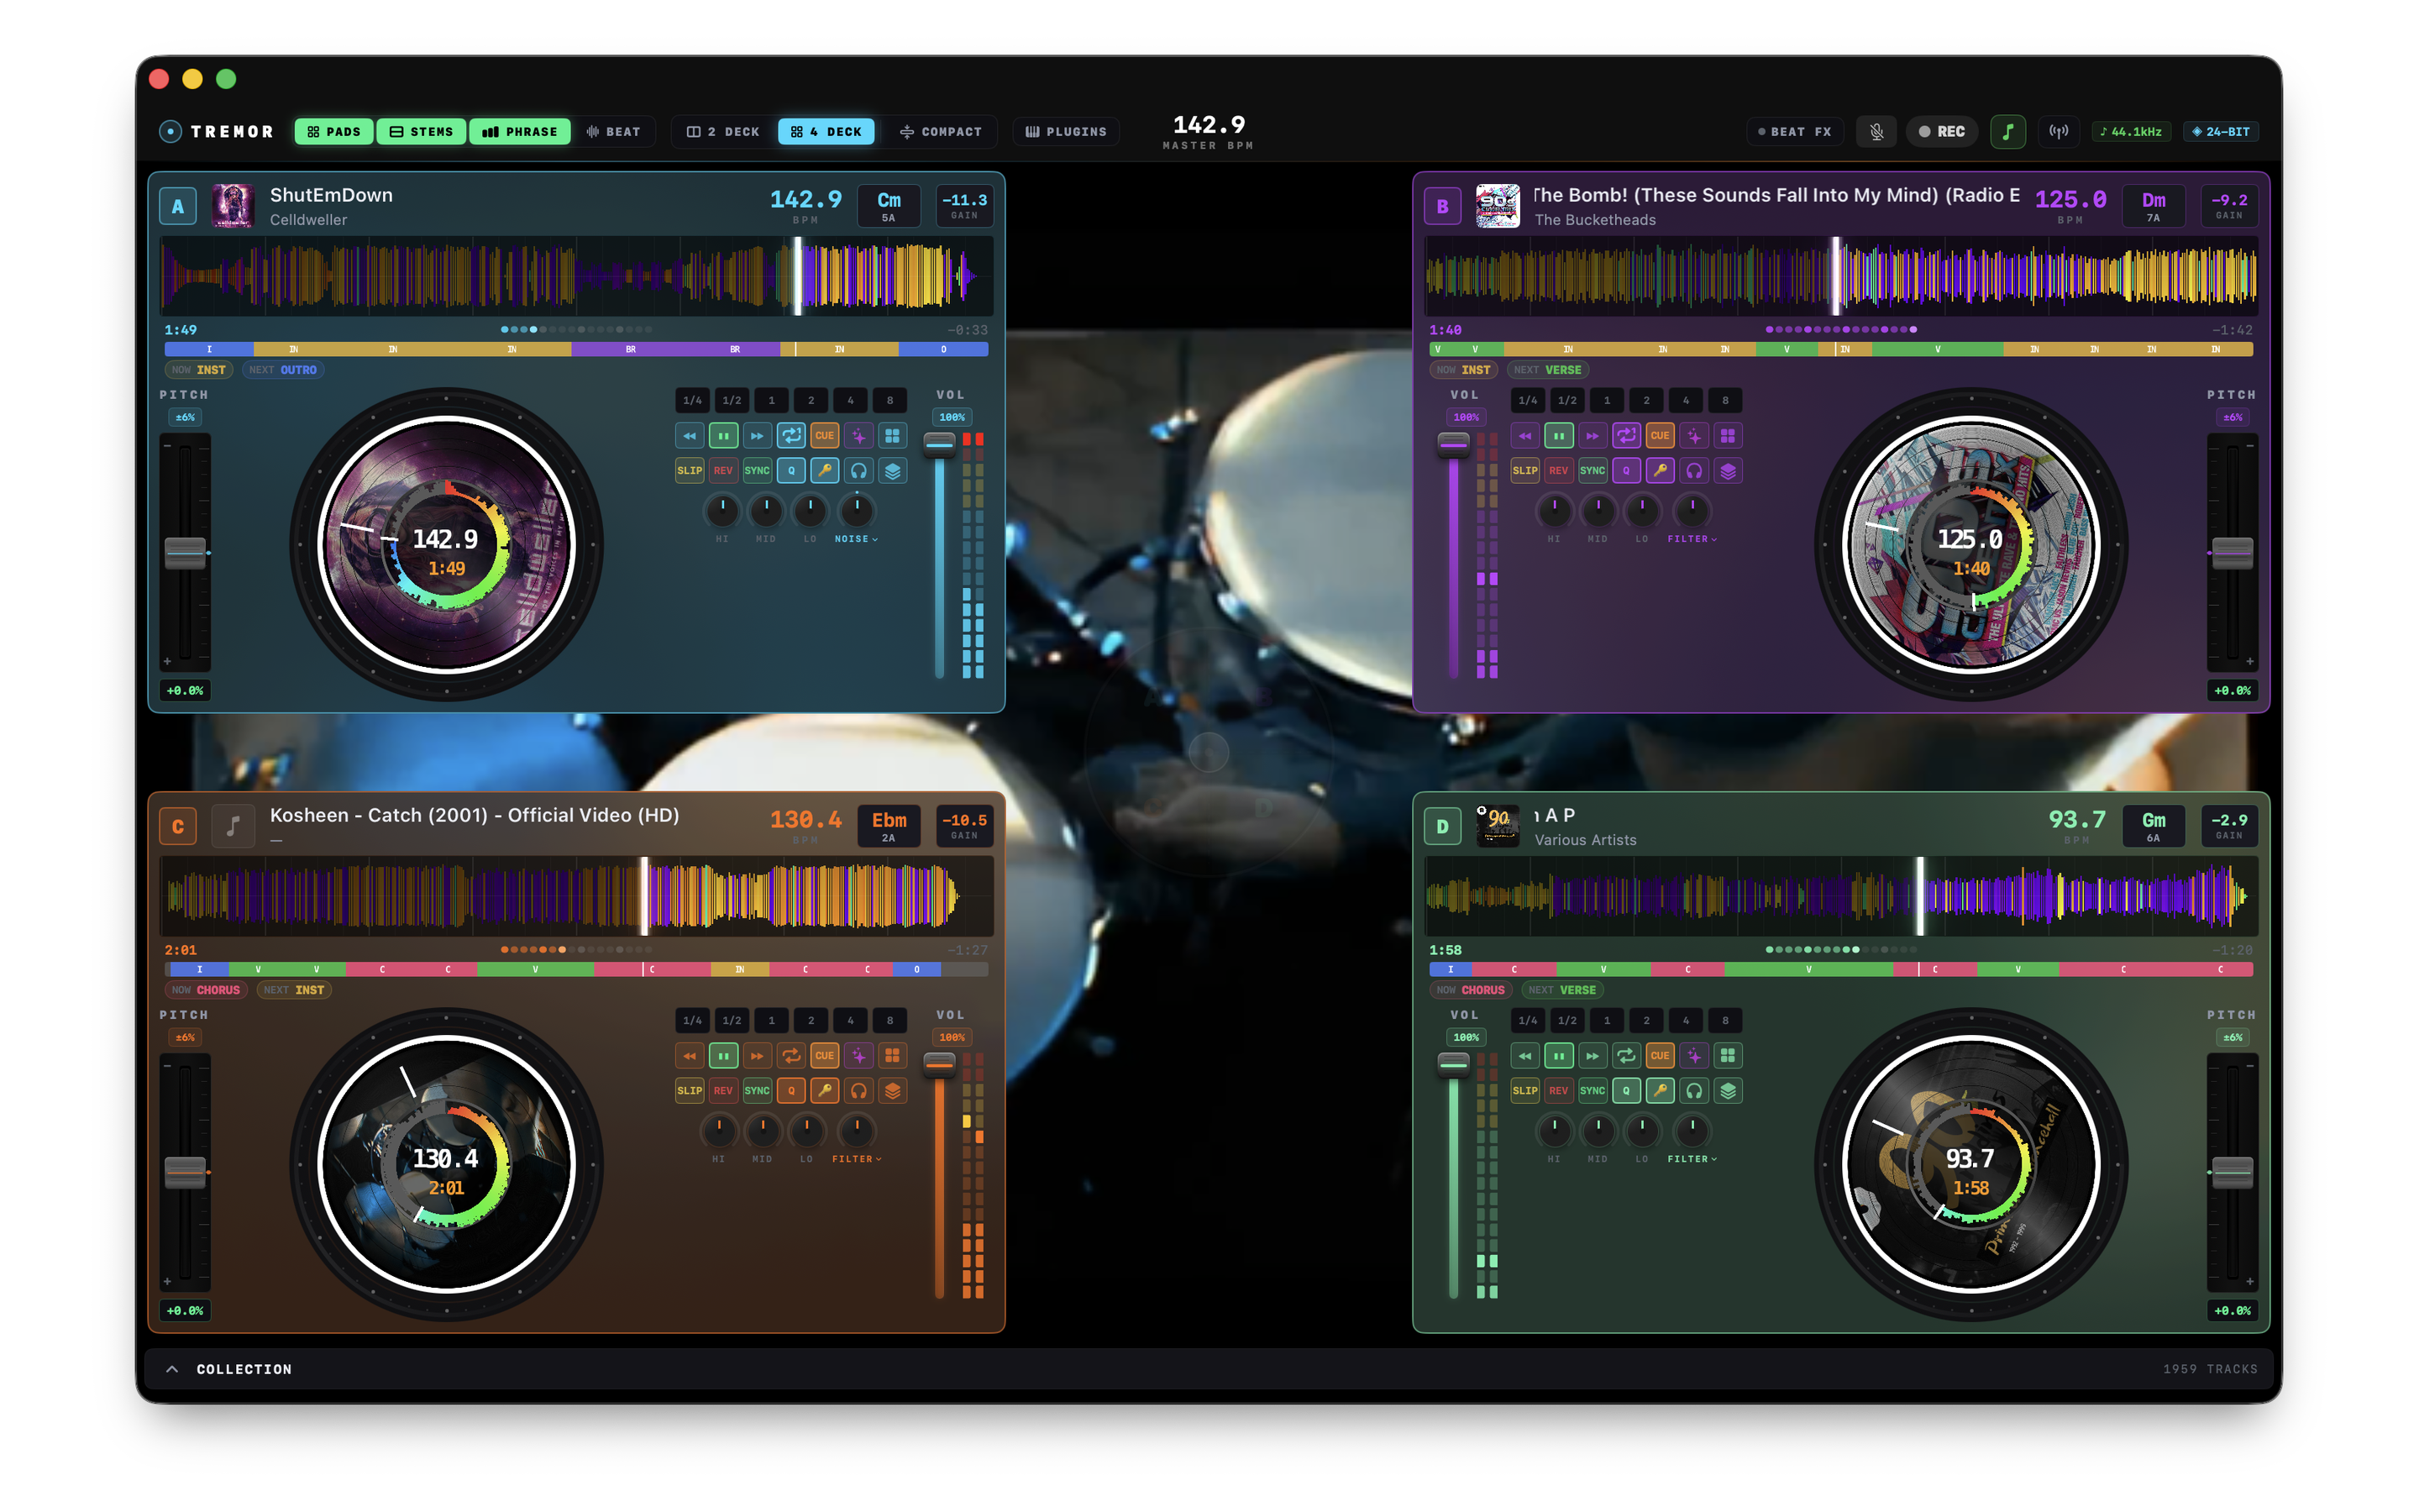Viewport: 2419px width, 1512px height.
Task: Toggle SLIP mode on Deck D
Action: pyautogui.click(x=1524, y=1091)
